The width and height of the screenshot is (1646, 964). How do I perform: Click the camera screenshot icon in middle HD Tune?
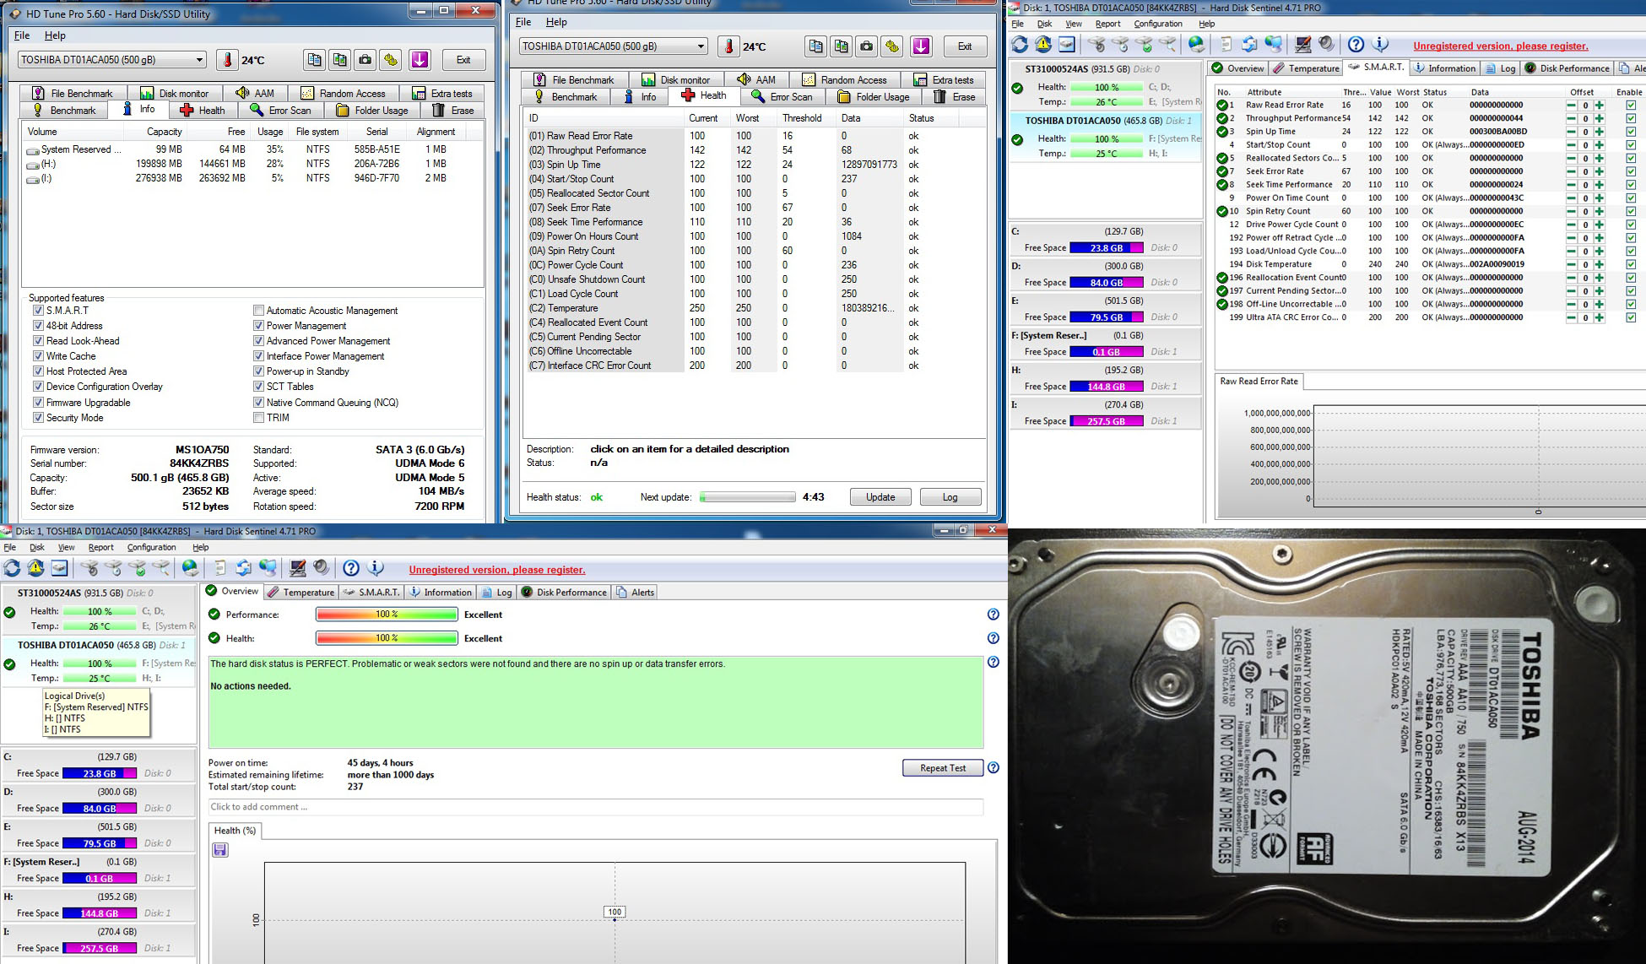tap(866, 46)
